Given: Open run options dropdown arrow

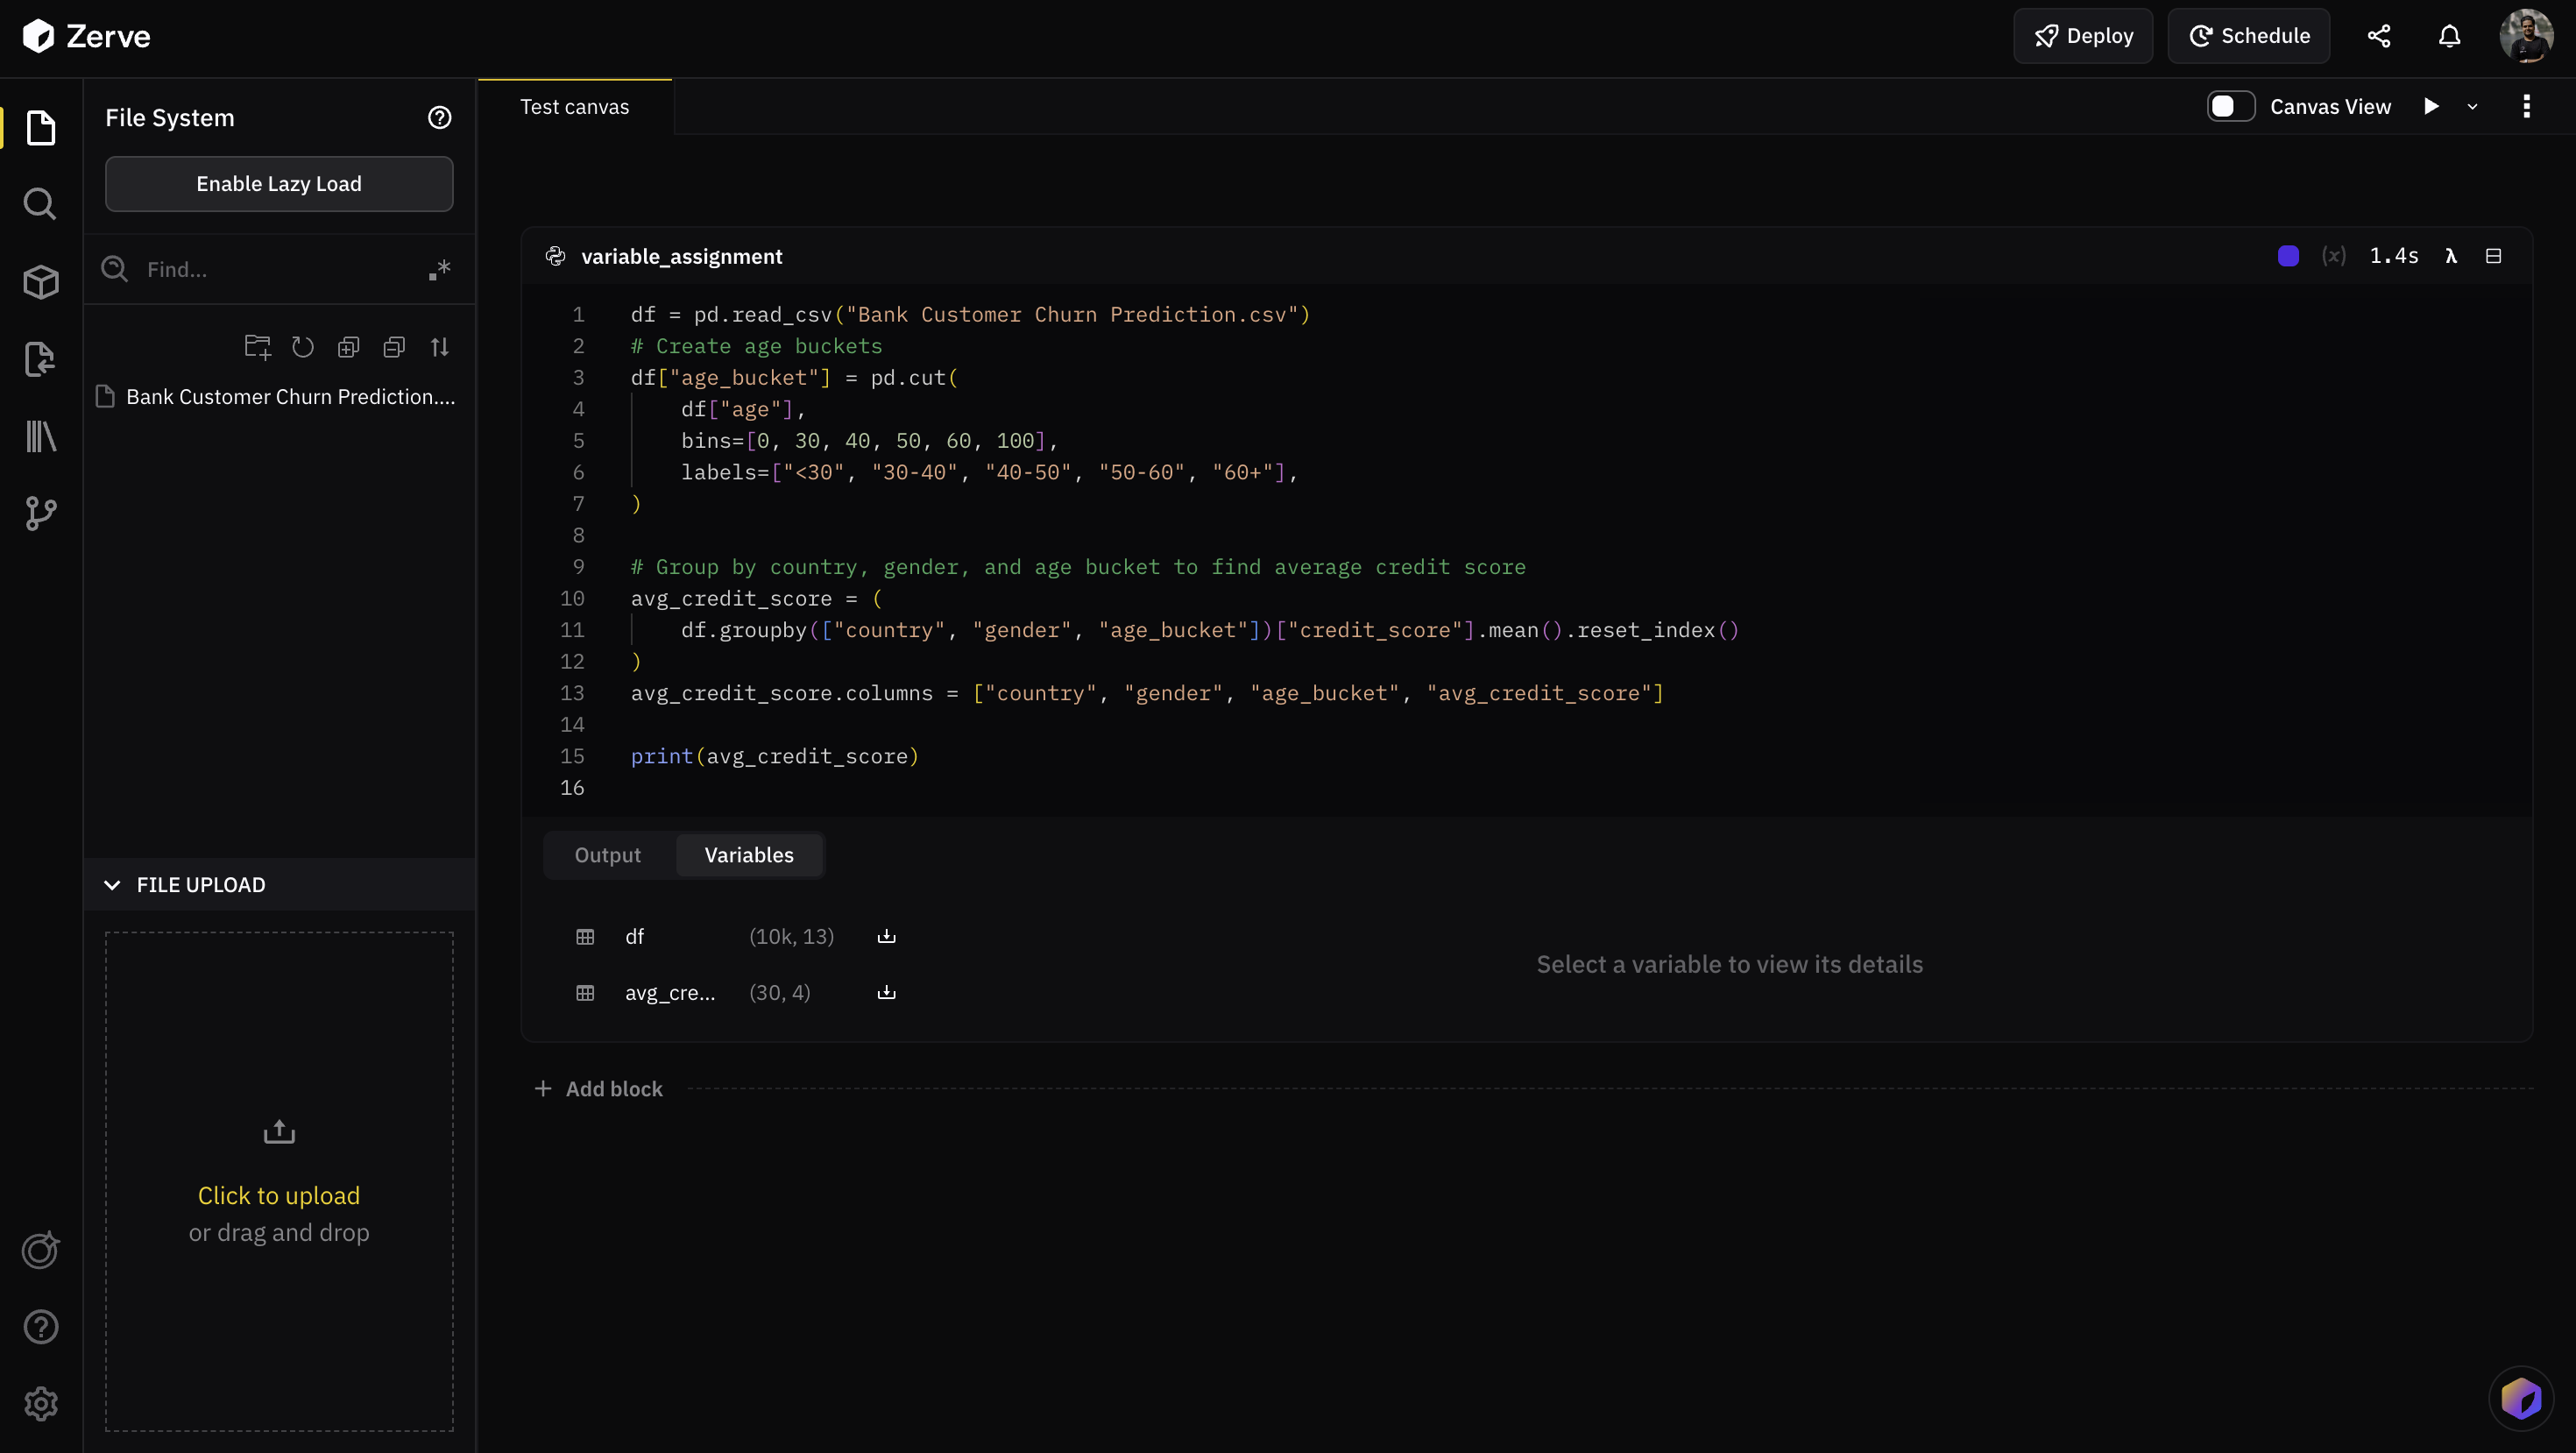Looking at the screenshot, I should tap(2473, 107).
